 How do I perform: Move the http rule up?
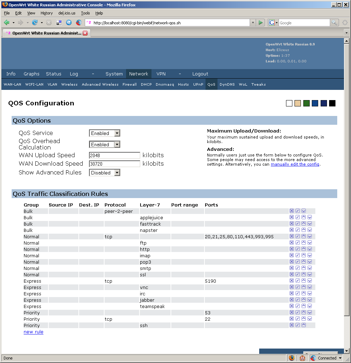[304, 249]
